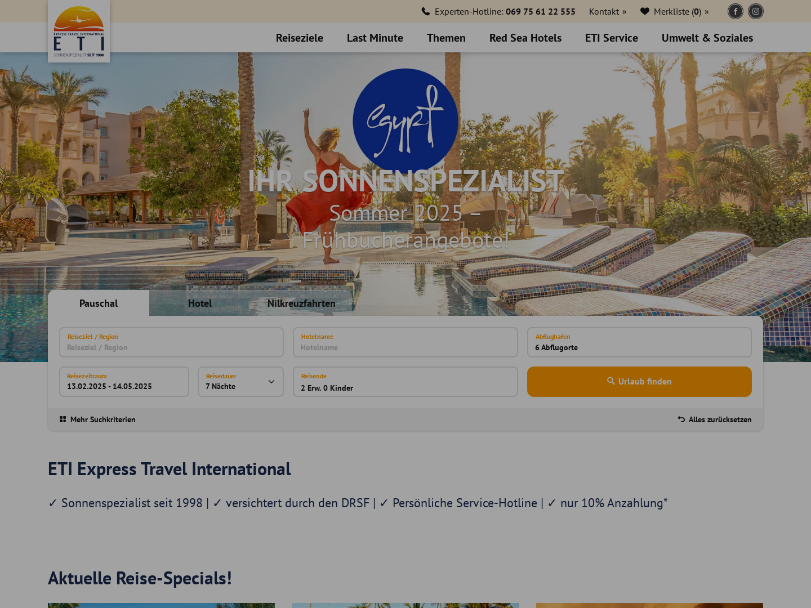Image resolution: width=811 pixels, height=608 pixels.
Task: Open the Kontakt link
Action: 608,11
